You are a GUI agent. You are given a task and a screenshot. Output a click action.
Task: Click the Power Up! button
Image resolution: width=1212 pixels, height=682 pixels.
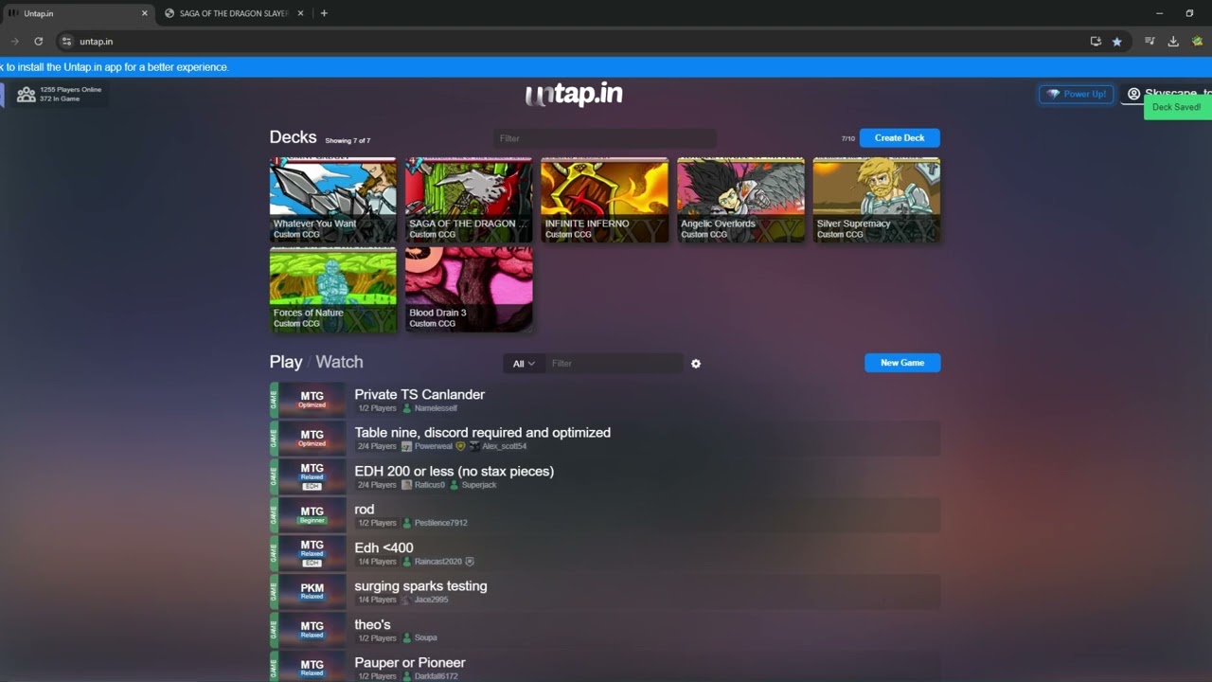(1077, 94)
